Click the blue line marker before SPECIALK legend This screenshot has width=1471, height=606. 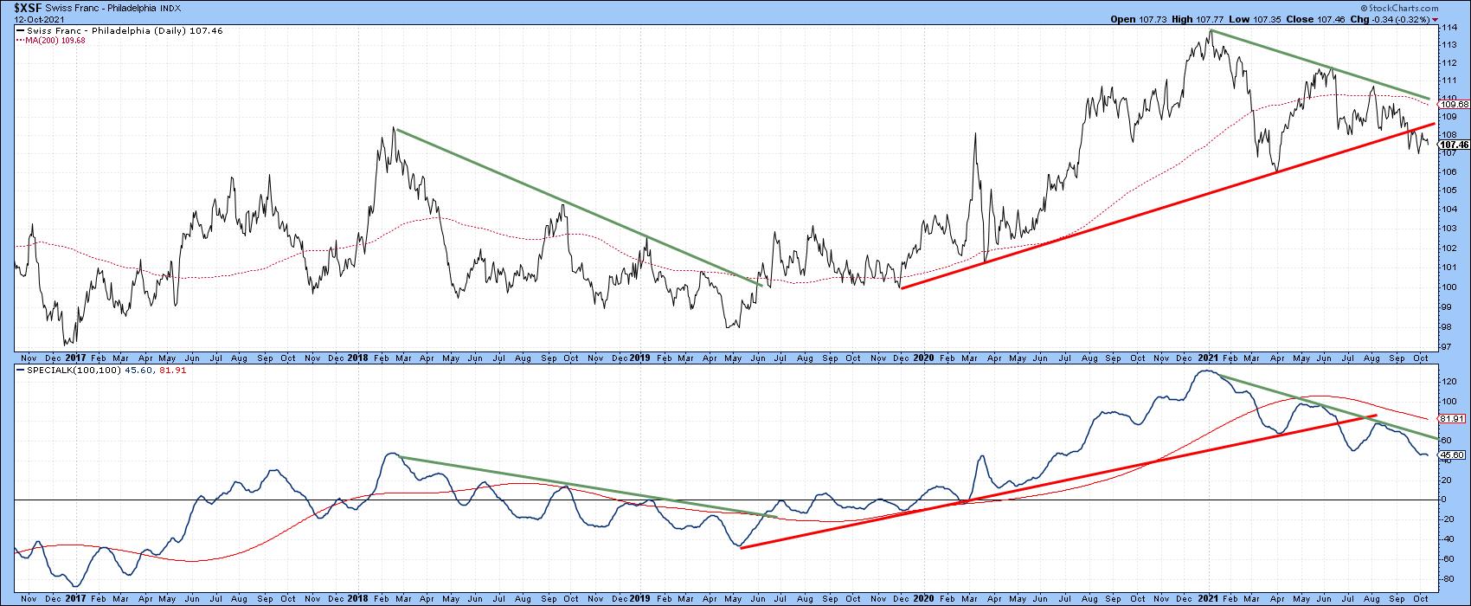click(x=21, y=370)
